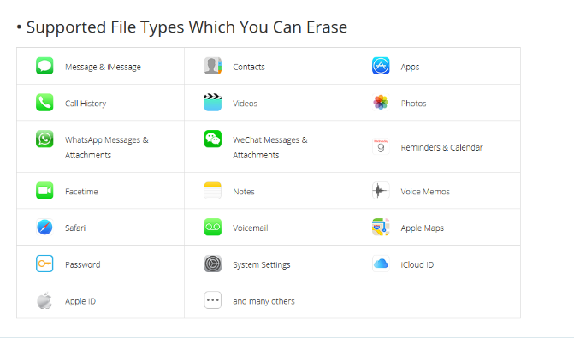Click the yellow Notes icon
This screenshot has width=574, height=338.
pos(213,191)
